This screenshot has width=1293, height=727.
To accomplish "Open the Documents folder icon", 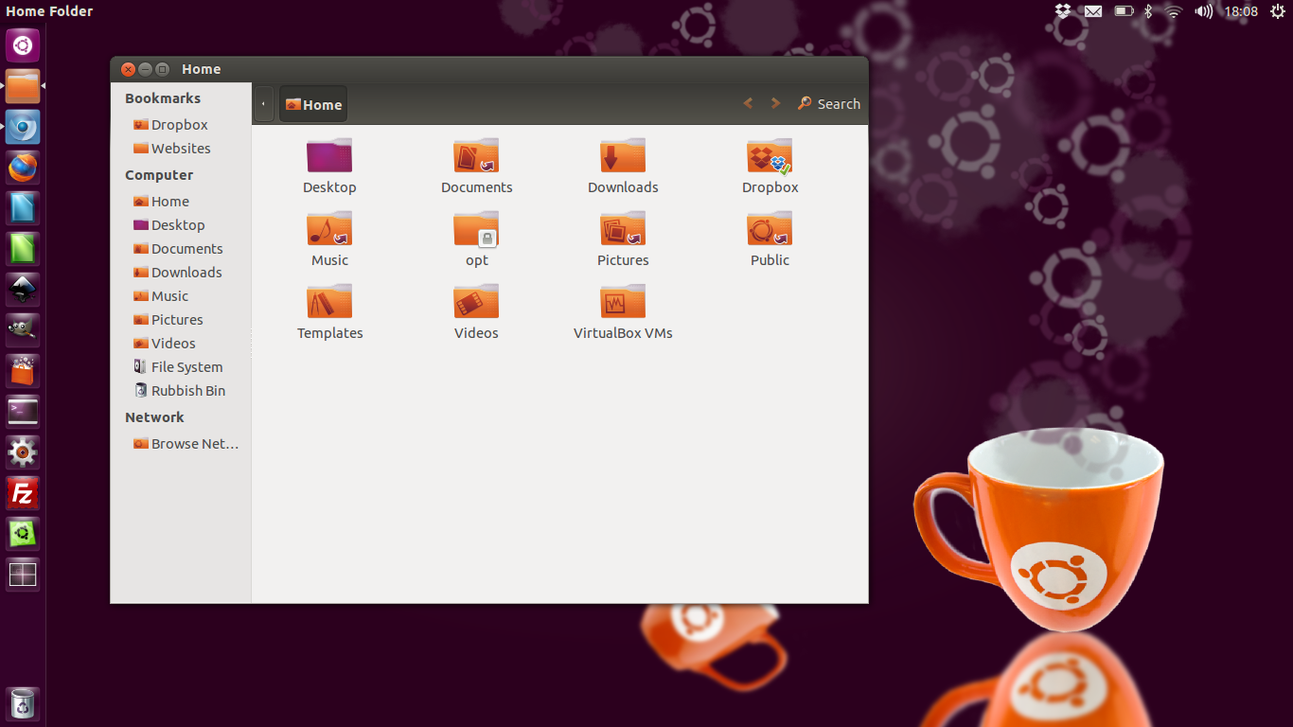I will tap(476, 157).
